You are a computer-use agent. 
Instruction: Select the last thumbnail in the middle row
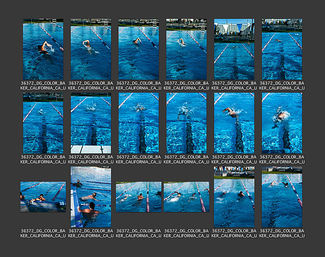click(282, 123)
